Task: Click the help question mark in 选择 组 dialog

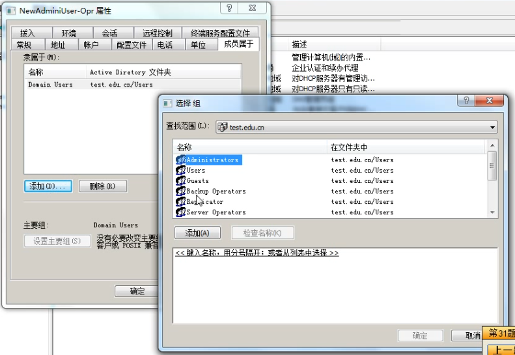Action: [x=466, y=101]
